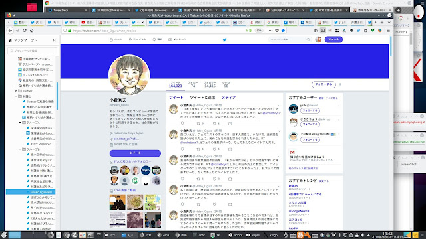Click header ツイート compose button
This screenshot has height=239, width=426.
click(x=333, y=40)
